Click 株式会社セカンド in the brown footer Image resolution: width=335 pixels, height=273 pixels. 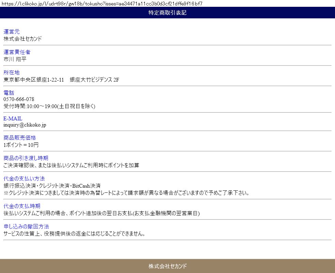coord(167,266)
